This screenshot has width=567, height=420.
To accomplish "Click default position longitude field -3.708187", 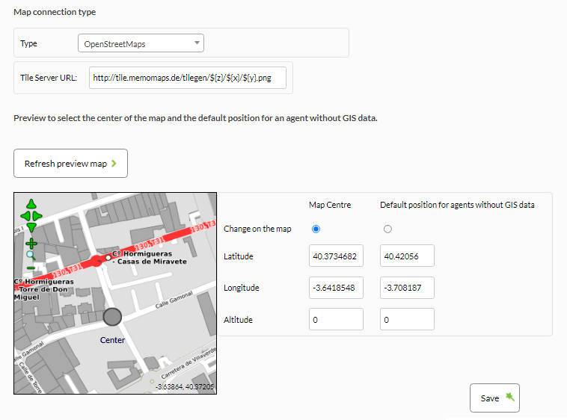I will (x=407, y=288).
